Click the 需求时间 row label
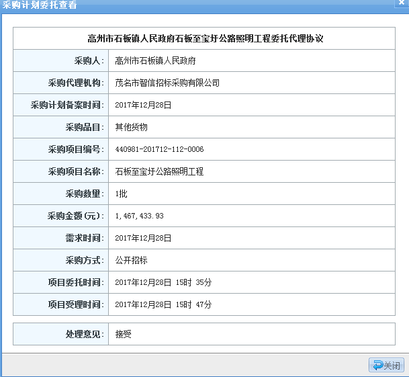This screenshot has height=377, width=409. (x=83, y=238)
